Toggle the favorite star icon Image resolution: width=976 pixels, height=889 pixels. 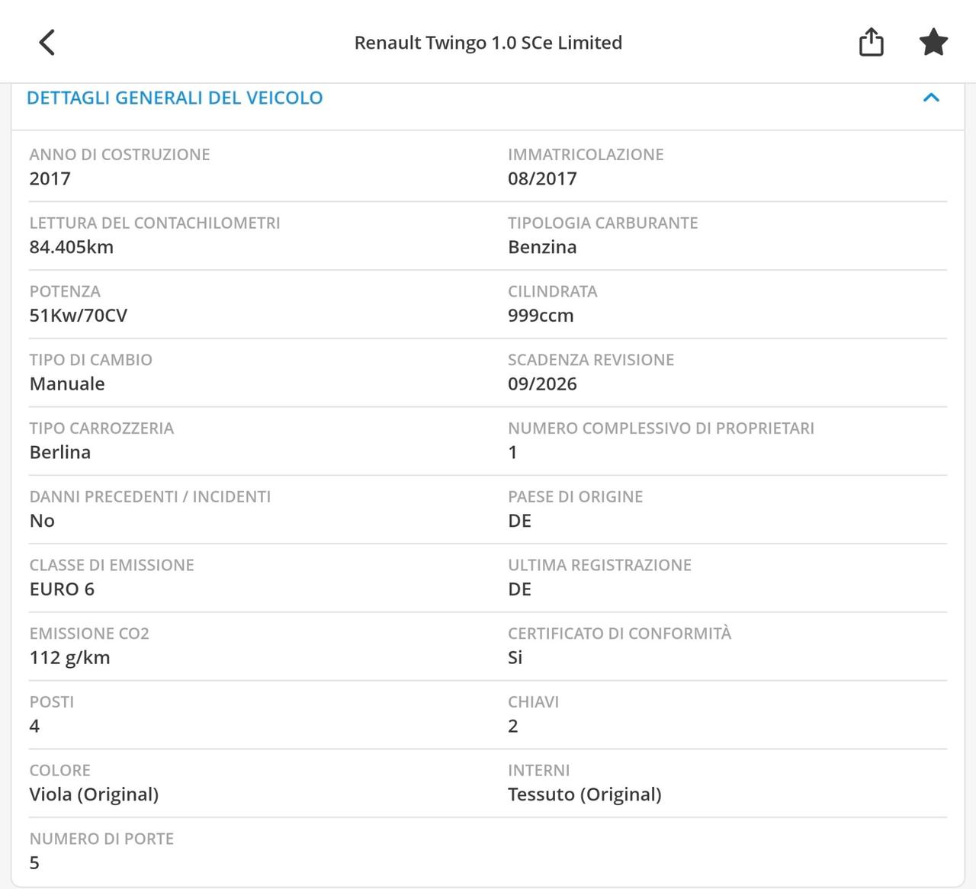[x=933, y=42]
